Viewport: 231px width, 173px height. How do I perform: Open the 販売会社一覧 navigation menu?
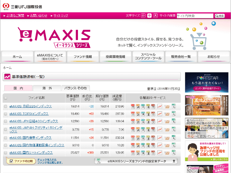(x=181, y=57)
